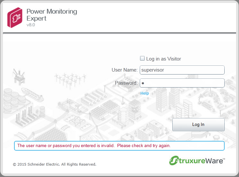Click the Power Monitoring Expert logo icon
Screen dimensions: 239x177
click(x=15, y=18)
